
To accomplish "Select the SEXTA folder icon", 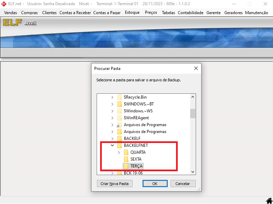I will coord(126,159).
